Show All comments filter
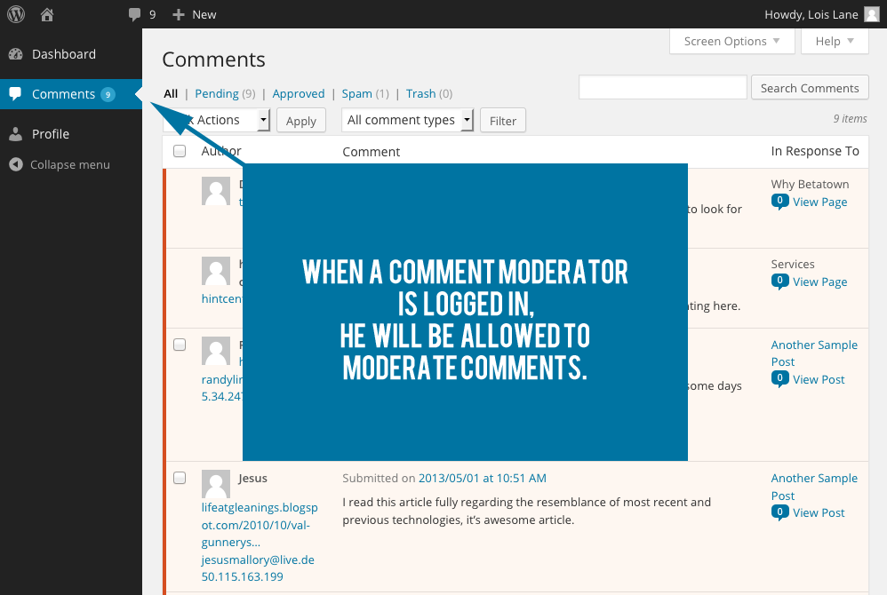The height and width of the screenshot is (595, 887). click(171, 94)
